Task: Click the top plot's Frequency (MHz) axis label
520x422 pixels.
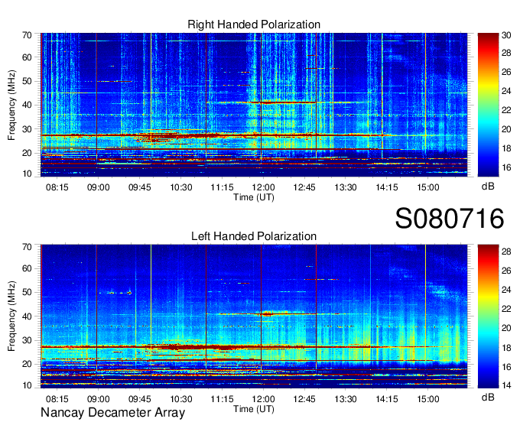Action: pos(11,105)
